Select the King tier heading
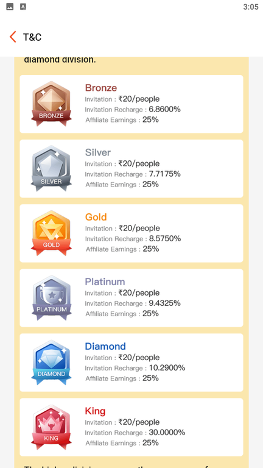This screenshot has height=468, width=263. pyautogui.click(x=95, y=411)
